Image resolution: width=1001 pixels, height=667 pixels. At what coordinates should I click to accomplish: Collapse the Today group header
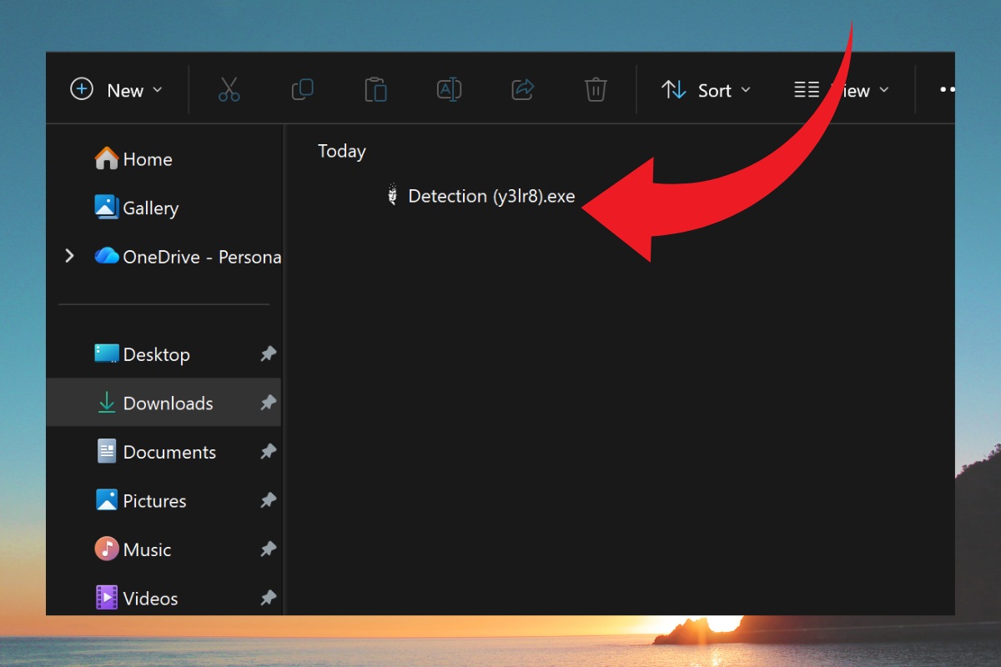click(x=342, y=151)
